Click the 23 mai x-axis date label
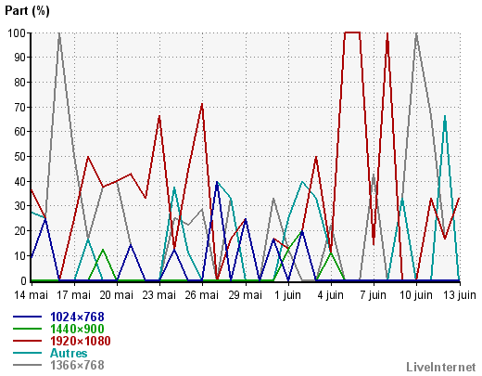482x376 pixels. [159, 295]
